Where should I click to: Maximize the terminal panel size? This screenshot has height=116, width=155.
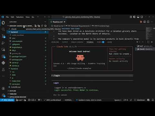pos(148,42)
